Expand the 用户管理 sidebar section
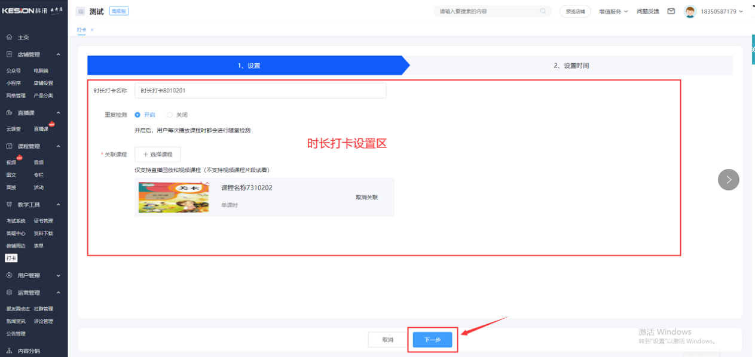Viewport: 755px width, 357px height. click(58, 276)
